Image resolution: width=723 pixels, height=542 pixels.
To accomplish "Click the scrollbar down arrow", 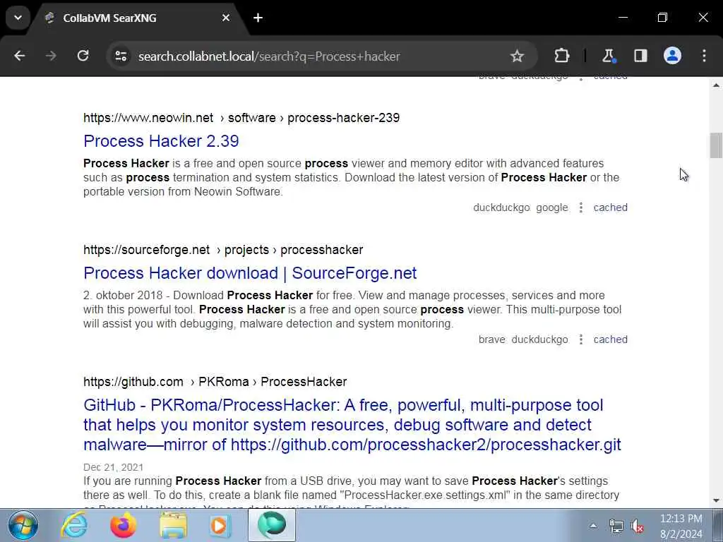I will [x=716, y=500].
